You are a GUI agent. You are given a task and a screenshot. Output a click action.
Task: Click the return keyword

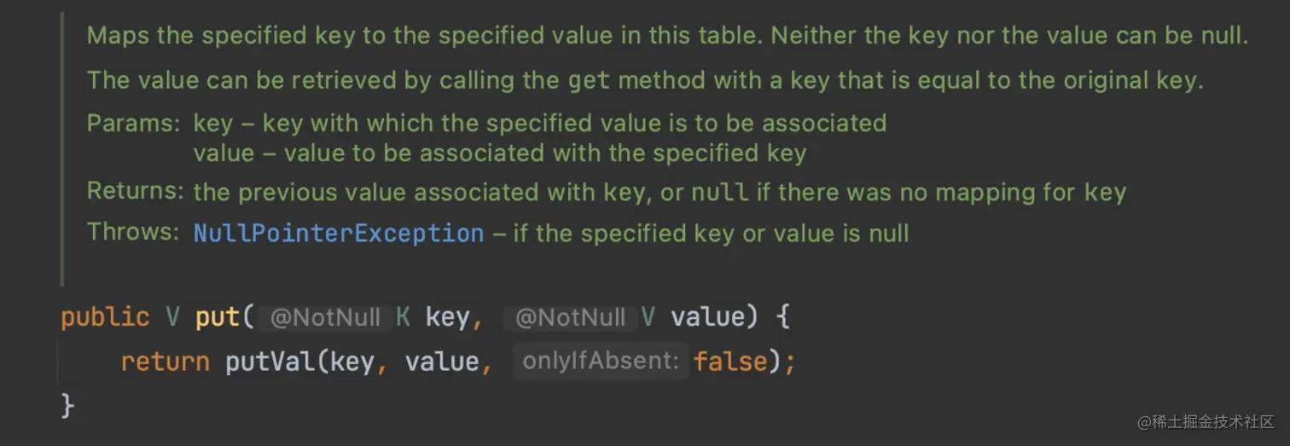coord(165,362)
